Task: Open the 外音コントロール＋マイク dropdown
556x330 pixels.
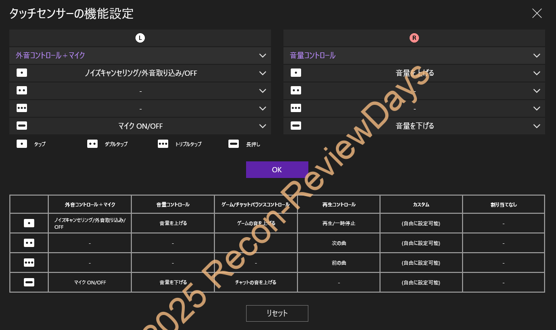Action: pyautogui.click(x=262, y=56)
